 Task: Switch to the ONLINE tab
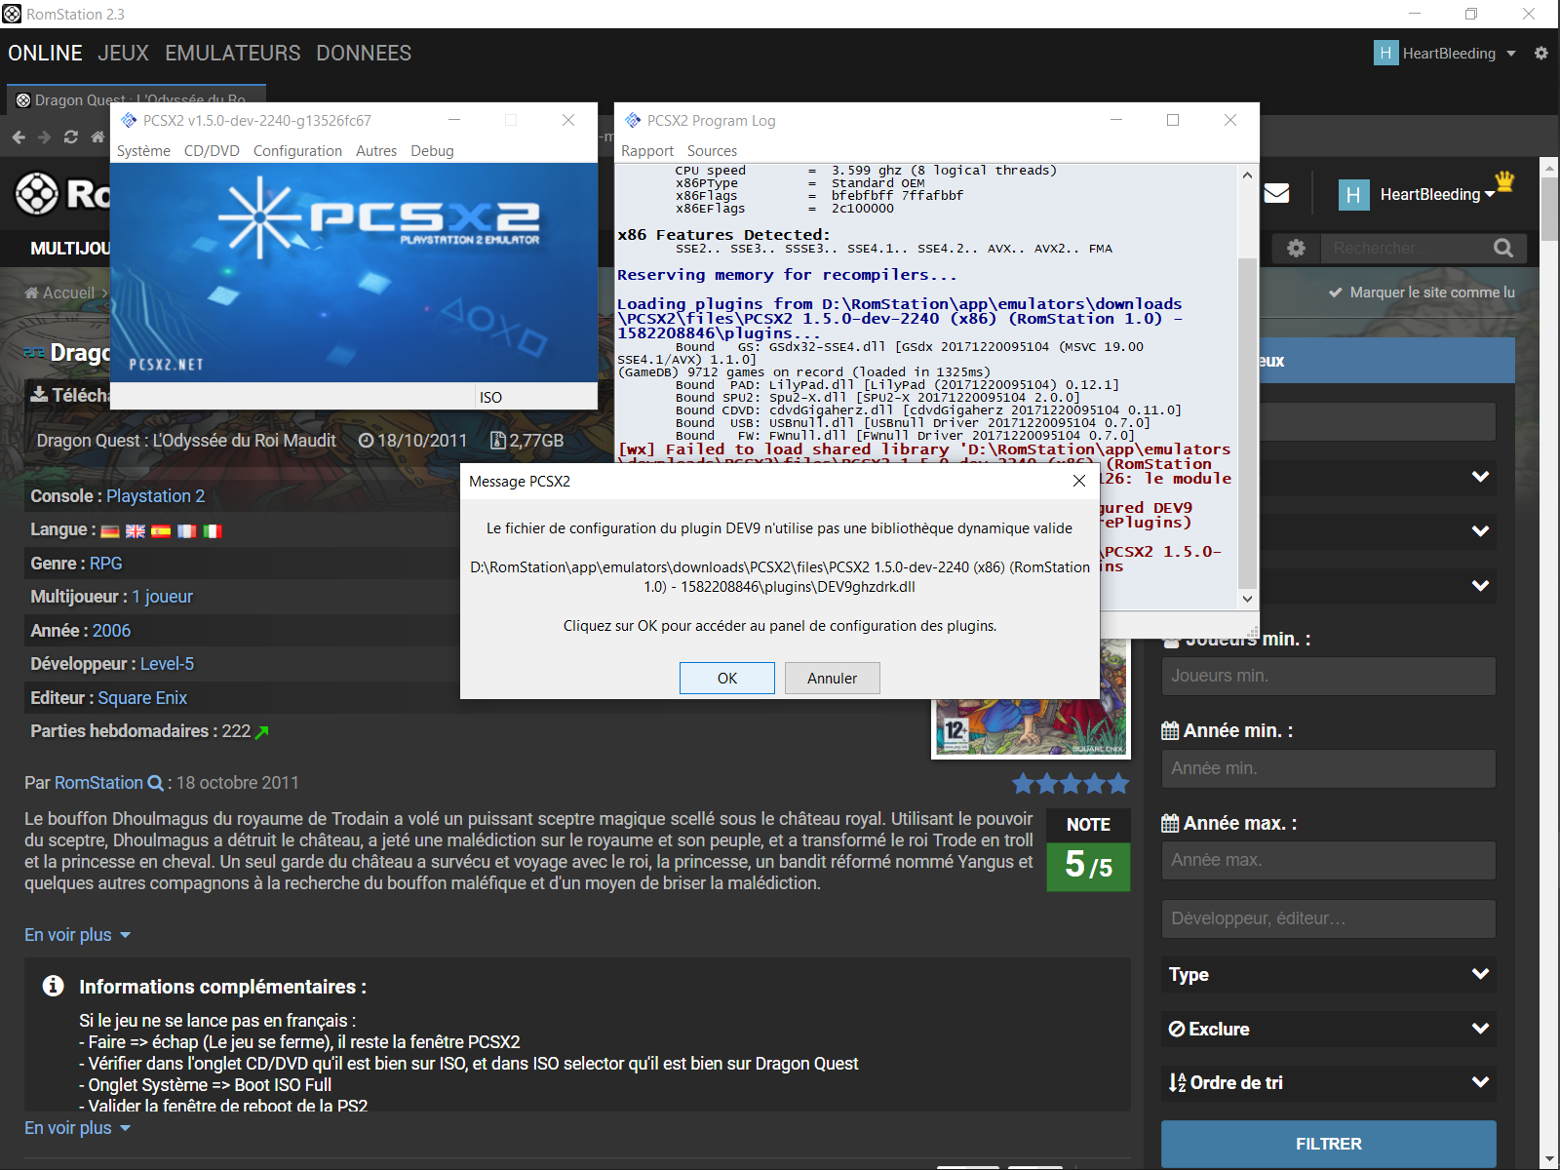click(45, 53)
